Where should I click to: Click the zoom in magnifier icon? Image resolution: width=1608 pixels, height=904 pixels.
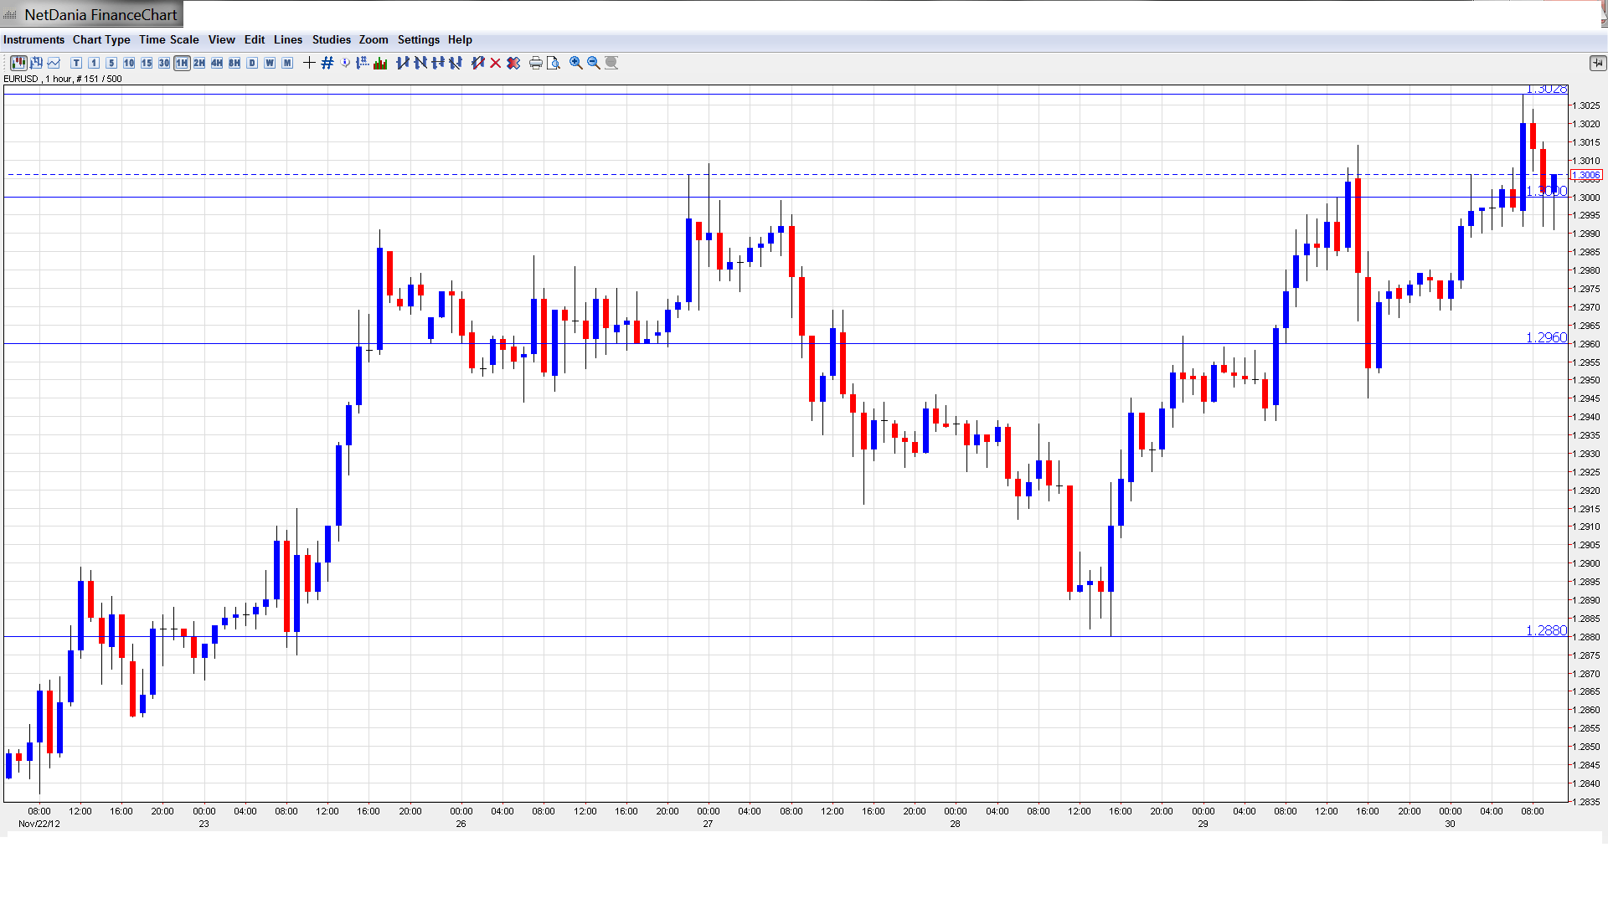(x=576, y=63)
